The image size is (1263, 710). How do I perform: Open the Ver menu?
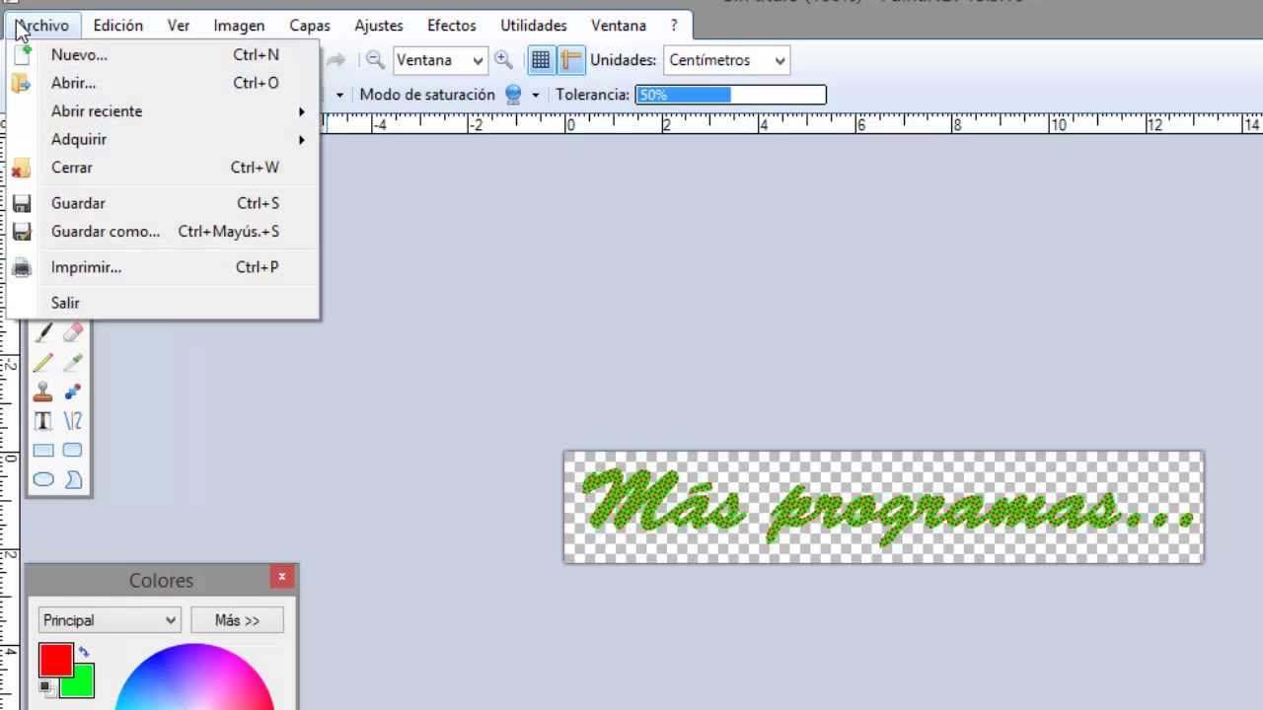(x=179, y=26)
